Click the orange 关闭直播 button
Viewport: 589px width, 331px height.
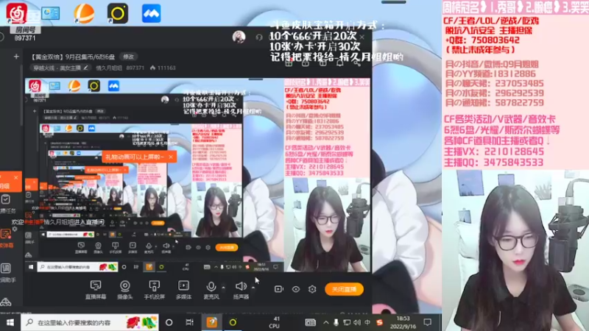pyautogui.click(x=344, y=289)
